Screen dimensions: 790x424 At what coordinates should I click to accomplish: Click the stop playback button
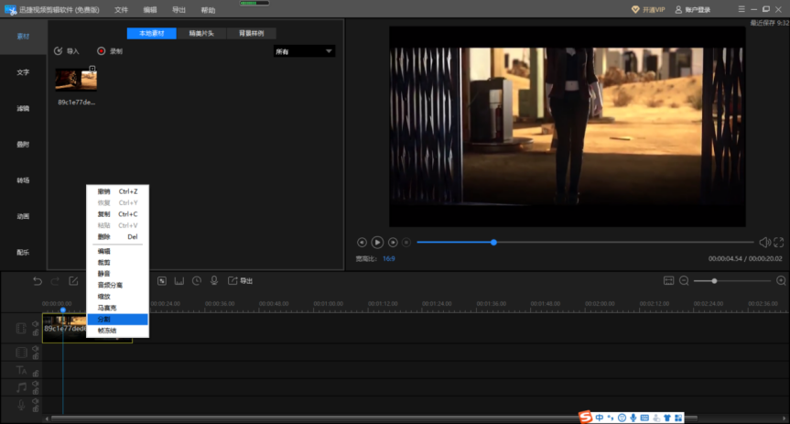click(406, 243)
